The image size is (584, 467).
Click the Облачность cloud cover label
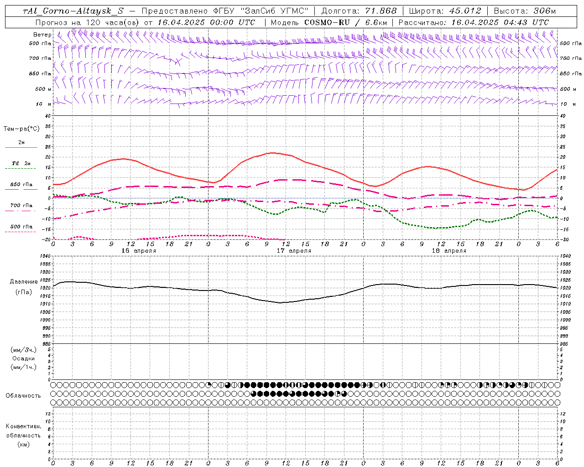(23, 396)
